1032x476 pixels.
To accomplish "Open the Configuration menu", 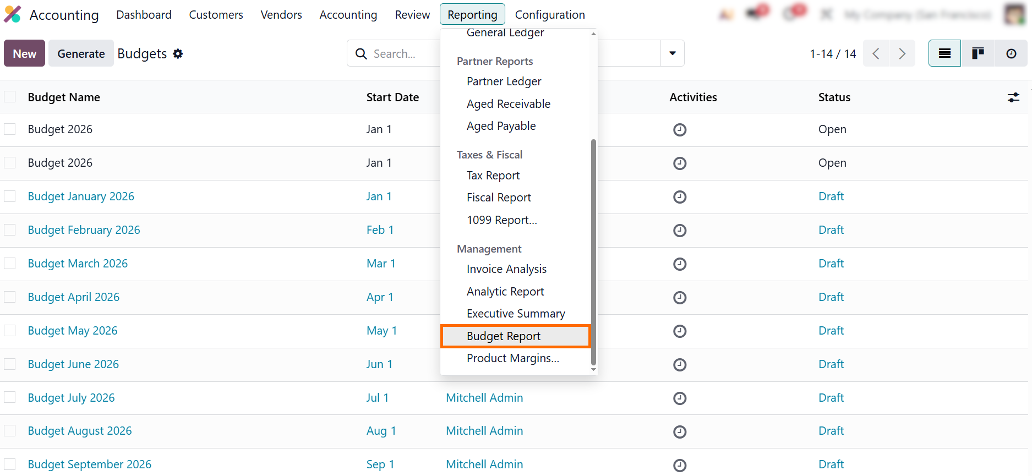I will point(549,15).
